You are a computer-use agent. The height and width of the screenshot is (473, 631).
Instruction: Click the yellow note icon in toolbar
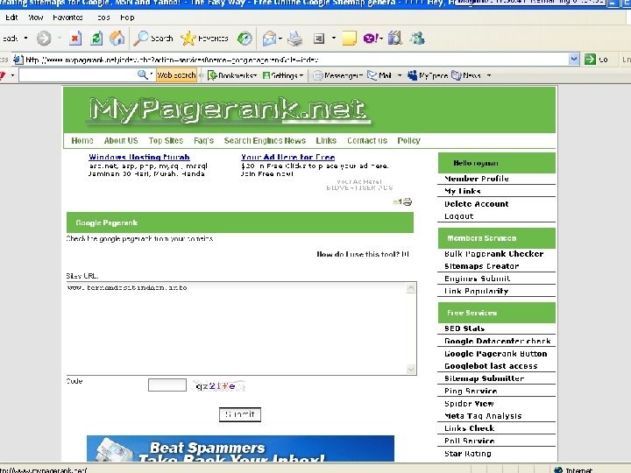click(x=349, y=39)
